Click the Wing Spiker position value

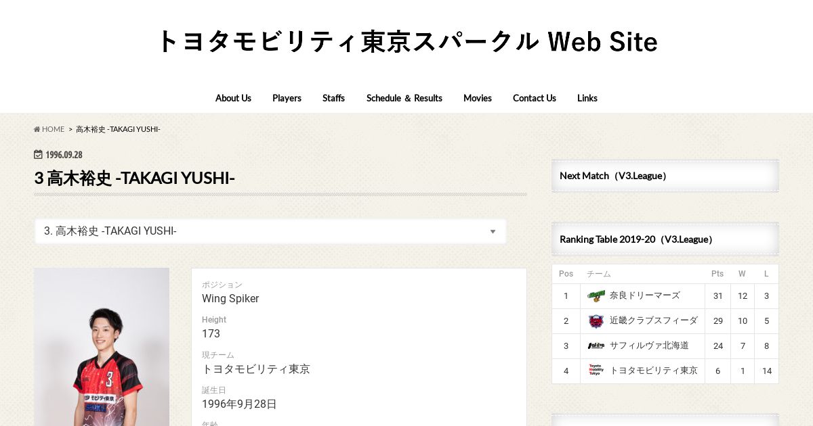click(230, 299)
